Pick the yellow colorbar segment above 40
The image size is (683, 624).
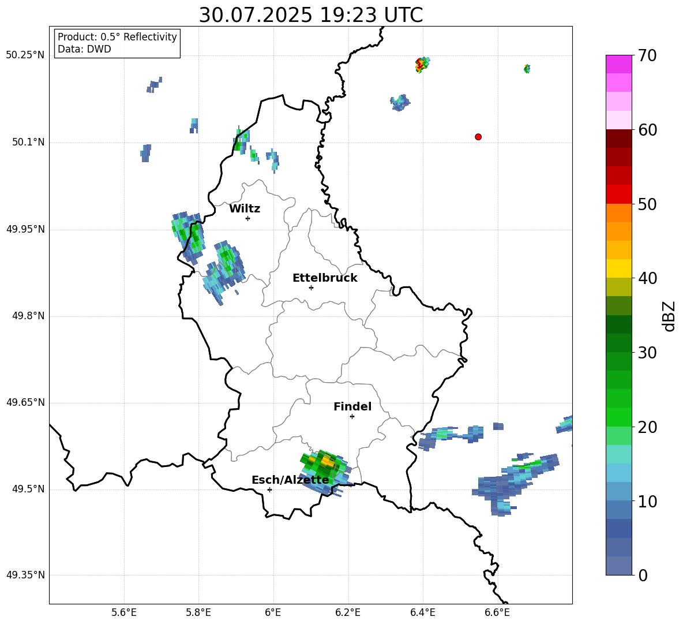[x=619, y=268]
